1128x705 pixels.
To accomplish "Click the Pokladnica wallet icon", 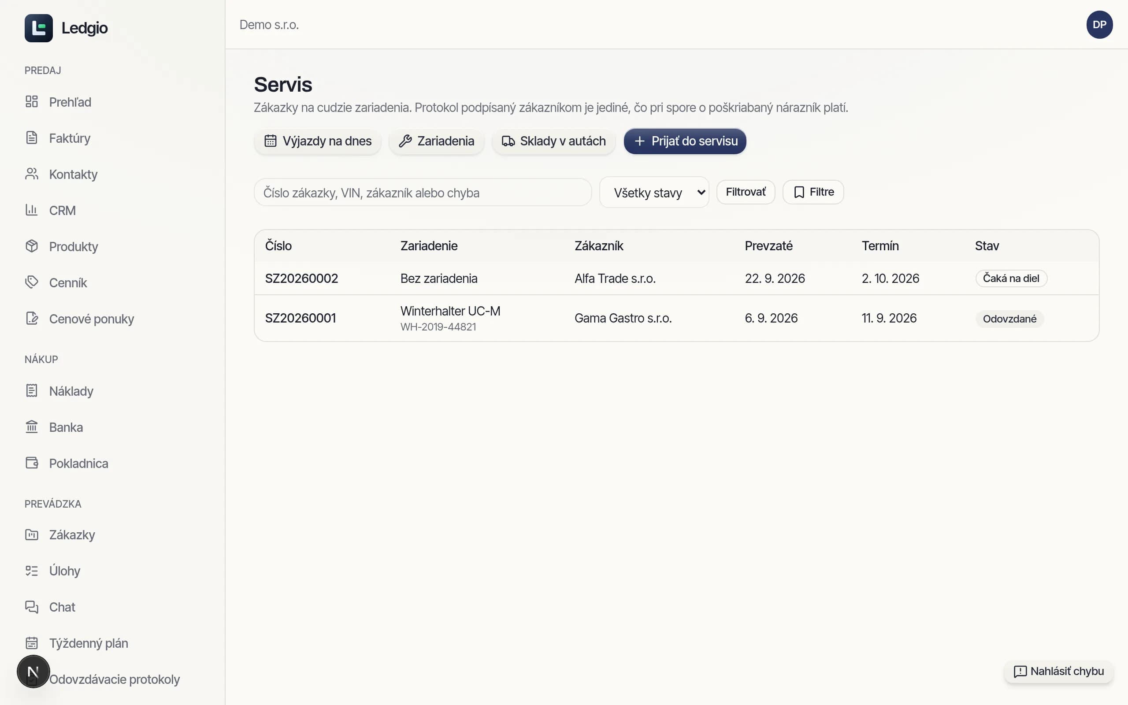I will coord(32,463).
